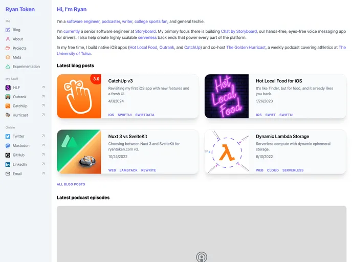Click the Projects coffee cup icon
This screenshot has height=262, width=352.
8,48
